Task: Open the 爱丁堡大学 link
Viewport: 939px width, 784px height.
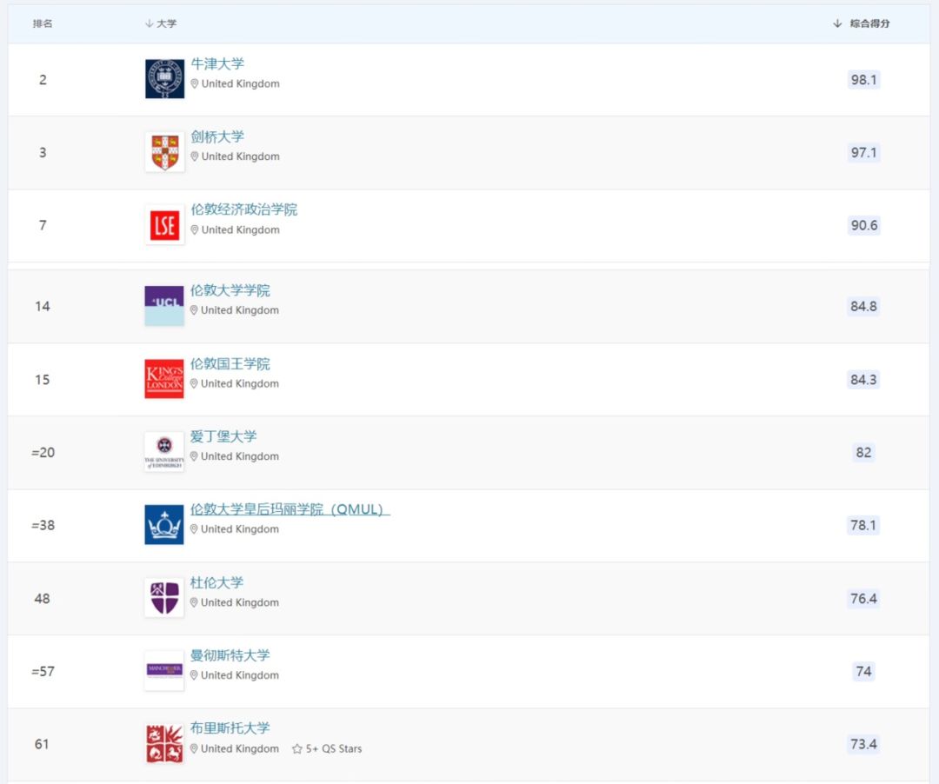Action: [x=223, y=436]
